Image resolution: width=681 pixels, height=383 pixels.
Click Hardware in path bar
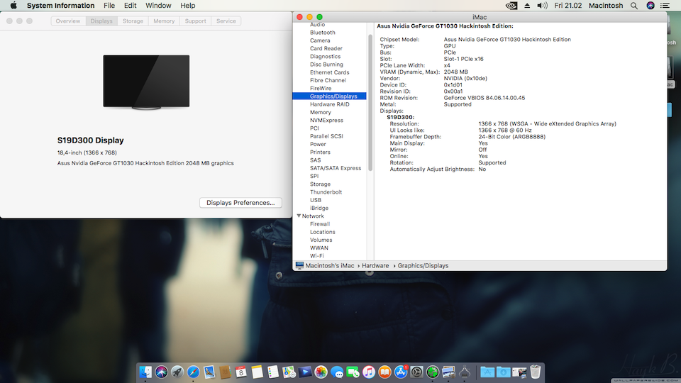(x=375, y=266)
